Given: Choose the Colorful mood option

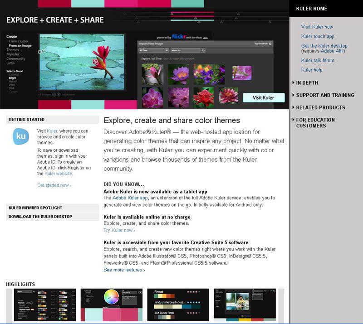Looking at the screenshot, I should tap(14, 75).
